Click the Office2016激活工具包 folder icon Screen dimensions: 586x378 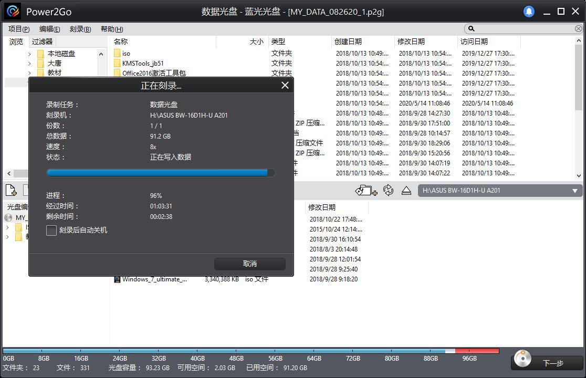click(117, 73)
